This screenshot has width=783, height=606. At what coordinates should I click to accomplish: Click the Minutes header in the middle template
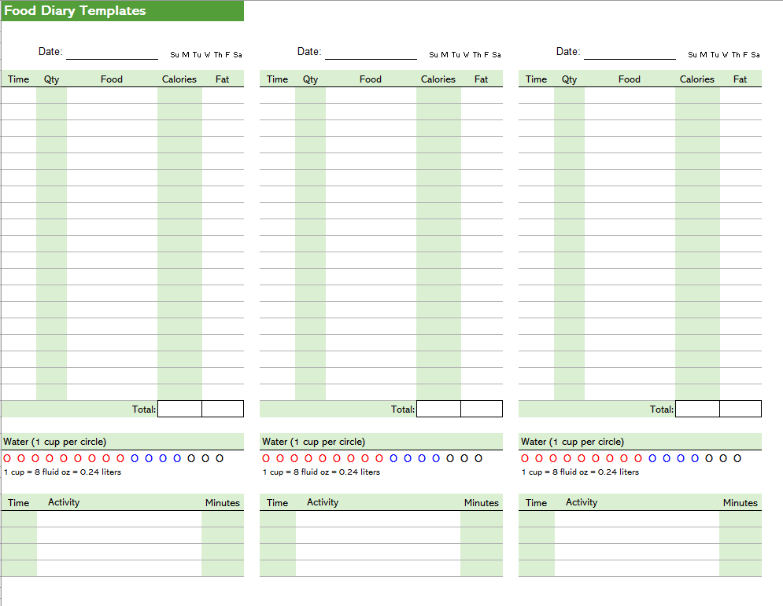pyautogui.click(x=482, y=503)
